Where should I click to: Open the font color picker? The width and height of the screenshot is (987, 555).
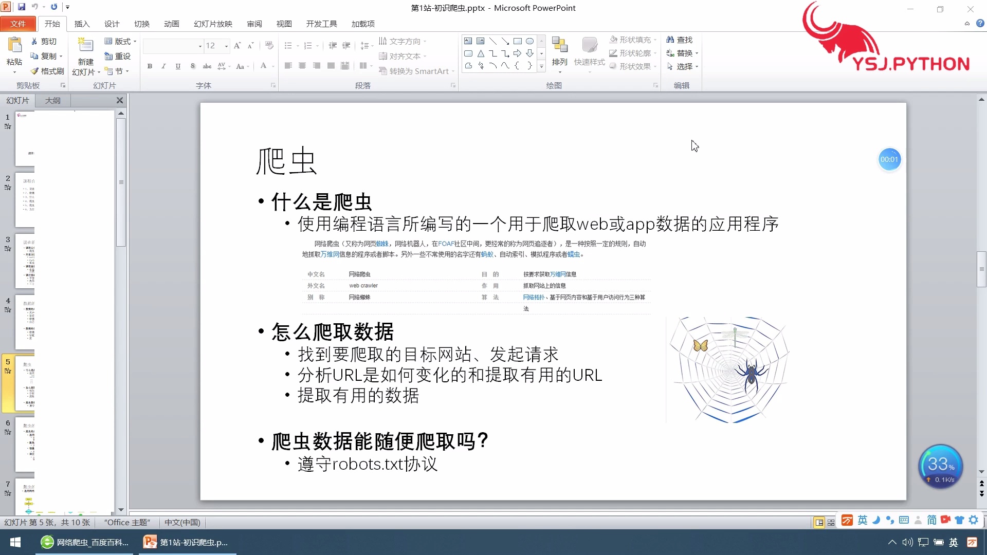tap(267, 66)
